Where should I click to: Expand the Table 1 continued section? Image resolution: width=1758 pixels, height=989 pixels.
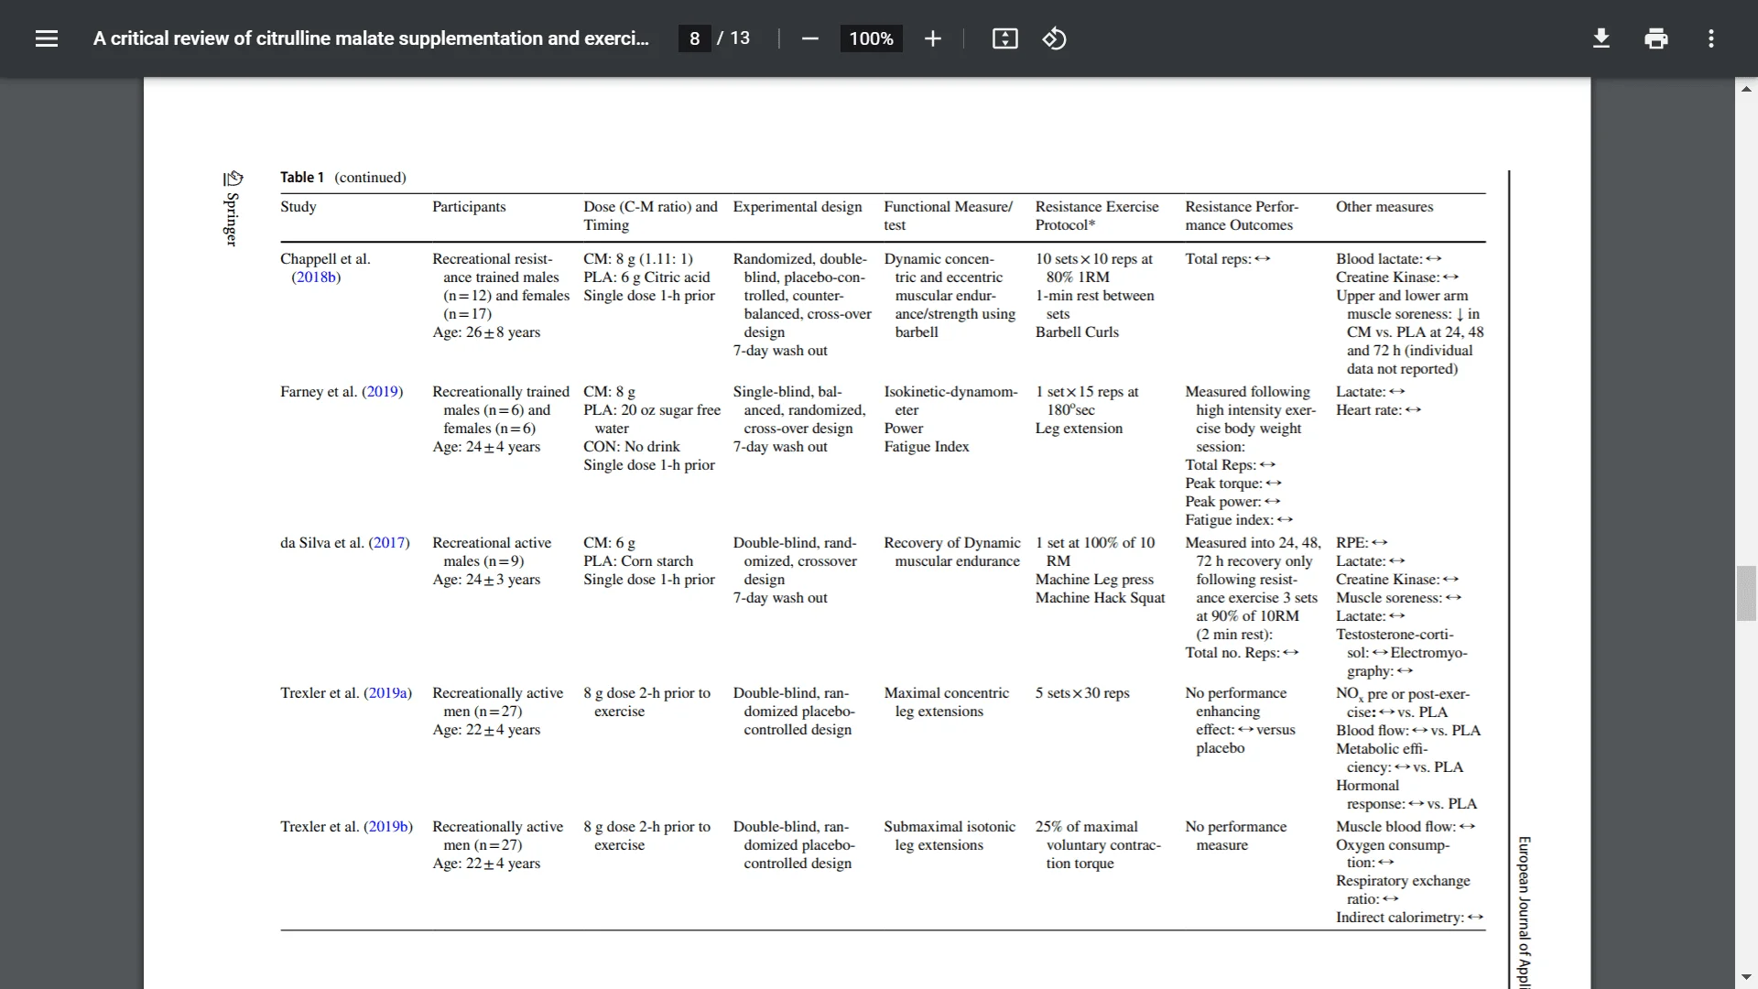(342, 177)
